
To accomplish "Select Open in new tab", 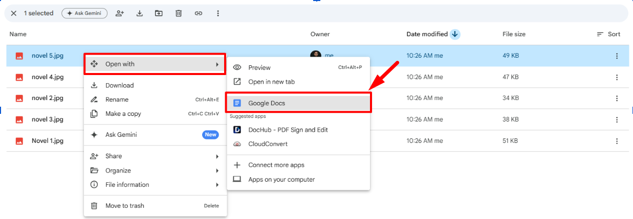I will point(298,82).
